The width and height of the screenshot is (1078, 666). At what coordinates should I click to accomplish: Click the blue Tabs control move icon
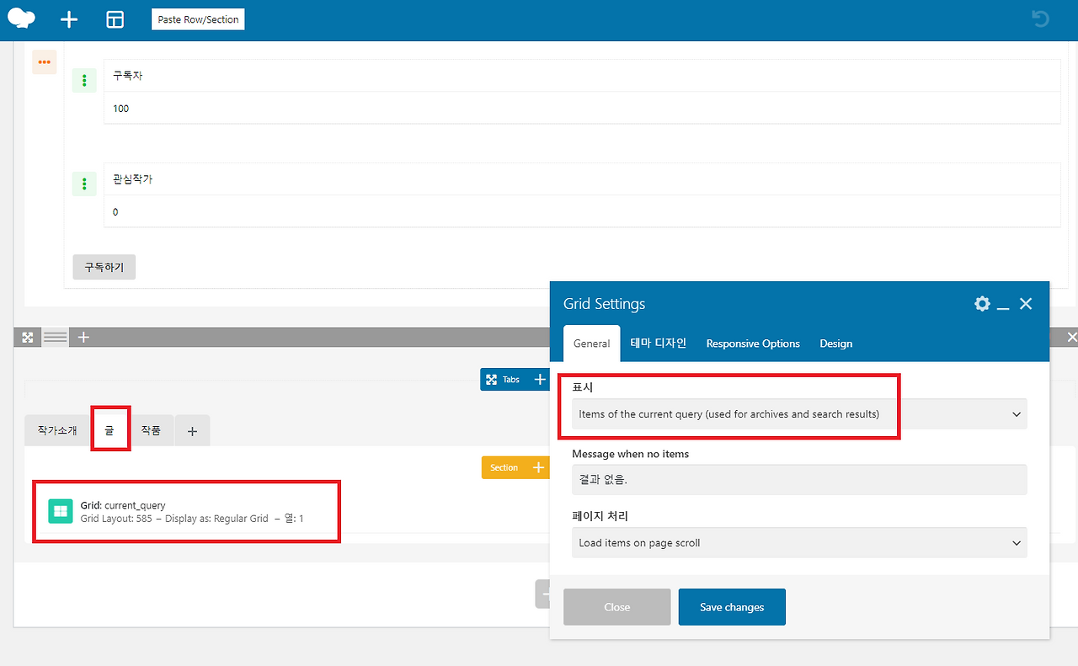point(491,380)
